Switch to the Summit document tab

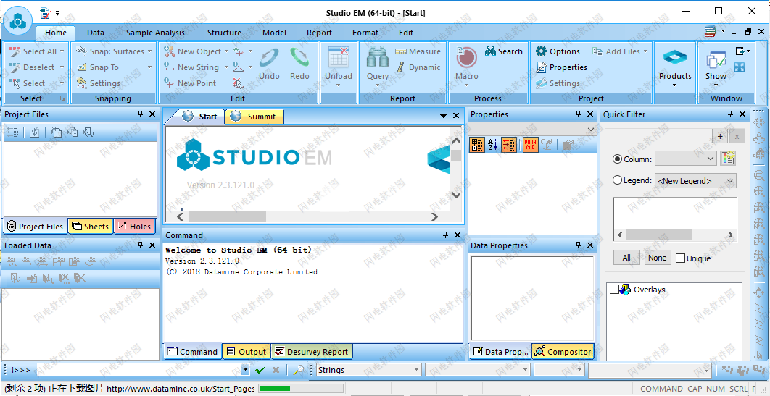pyautogui.click(x=254, y=116)
